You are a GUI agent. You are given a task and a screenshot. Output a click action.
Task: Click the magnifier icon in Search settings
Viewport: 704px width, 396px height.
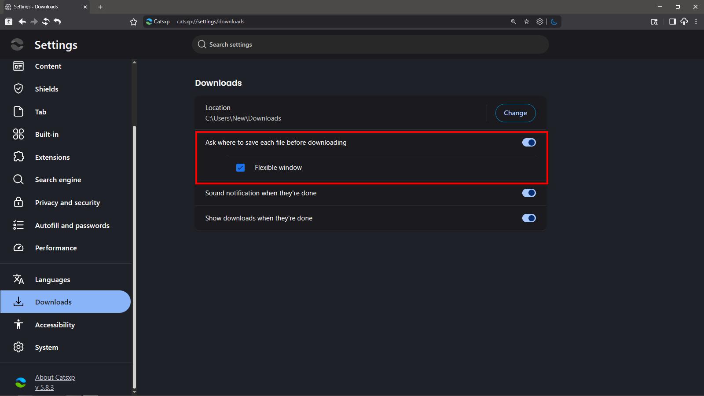(x=202, y=44)
